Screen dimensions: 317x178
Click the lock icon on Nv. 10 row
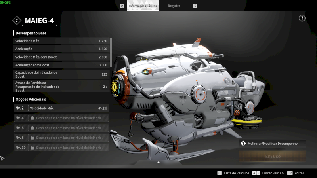pos(32,148)
